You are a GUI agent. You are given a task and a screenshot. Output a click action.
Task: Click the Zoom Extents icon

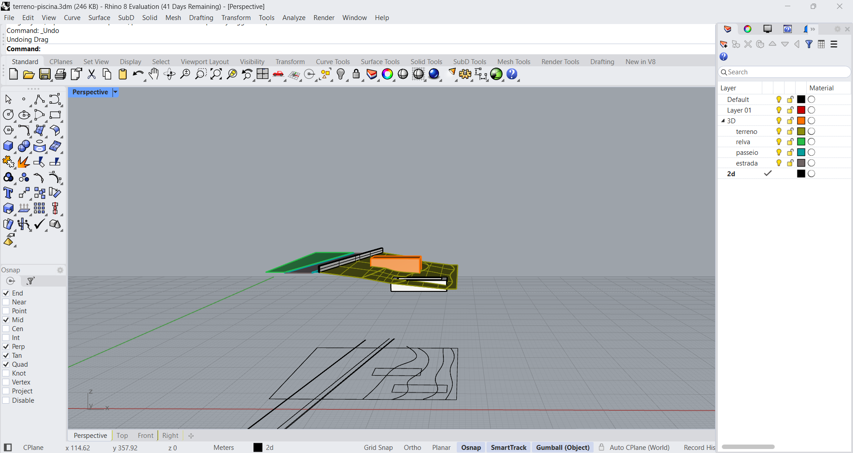point(216,74)
